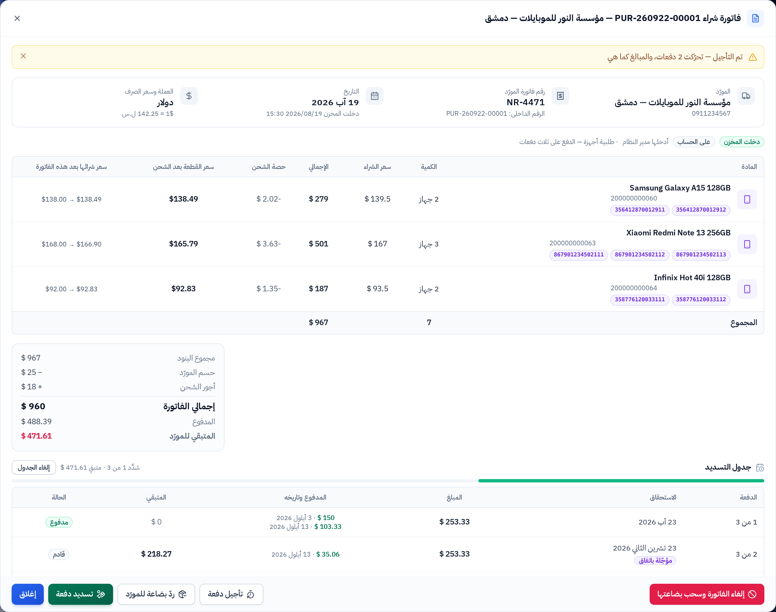Click the dollar currency icon
The height and width of the screenshot is (612, 776).
click(189, 96)
